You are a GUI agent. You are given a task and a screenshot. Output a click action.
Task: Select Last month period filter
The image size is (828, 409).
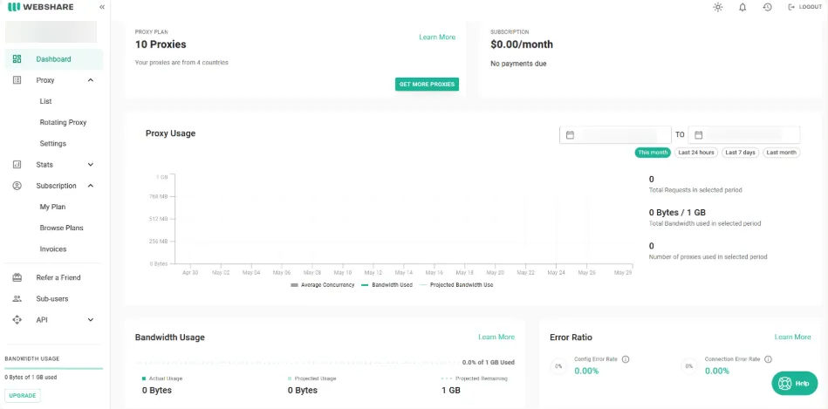click(x=781, y=153)
